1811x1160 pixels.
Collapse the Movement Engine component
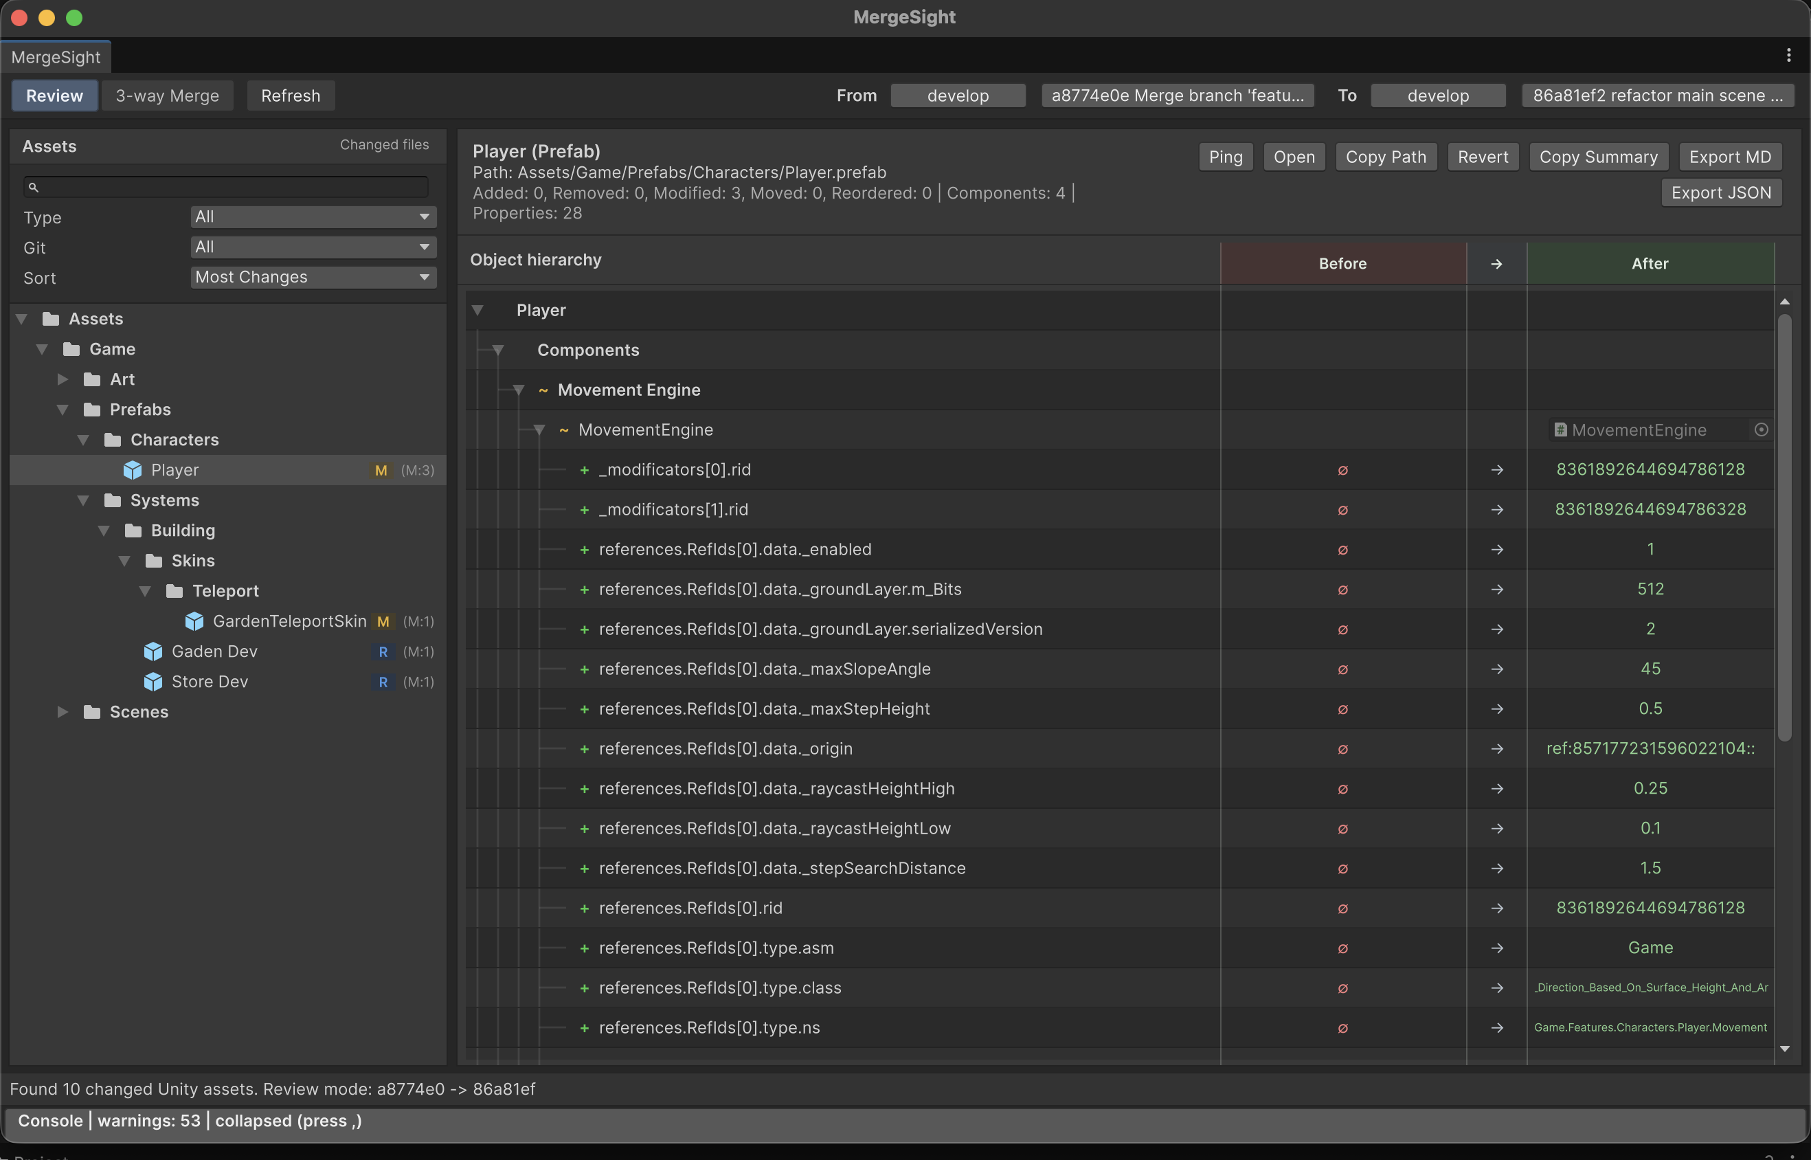point(518,390)
